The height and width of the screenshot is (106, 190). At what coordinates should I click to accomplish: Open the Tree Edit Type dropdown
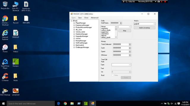point(130,65)
